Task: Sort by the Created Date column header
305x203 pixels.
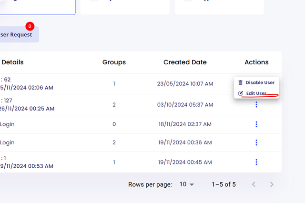Action: [185, 62]
